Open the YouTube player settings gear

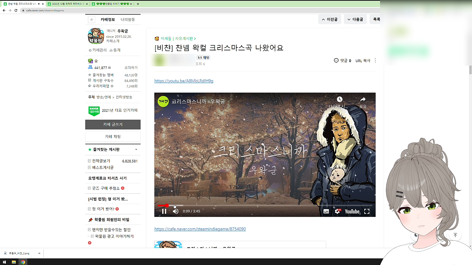coord(338,211)
